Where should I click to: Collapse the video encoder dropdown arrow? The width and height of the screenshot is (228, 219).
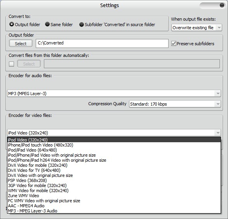coord(218,133)
